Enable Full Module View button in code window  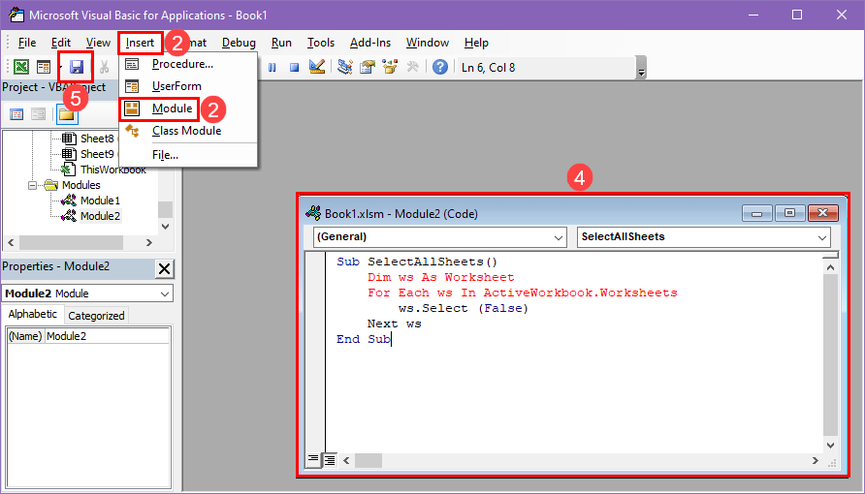tap(330, 459)
